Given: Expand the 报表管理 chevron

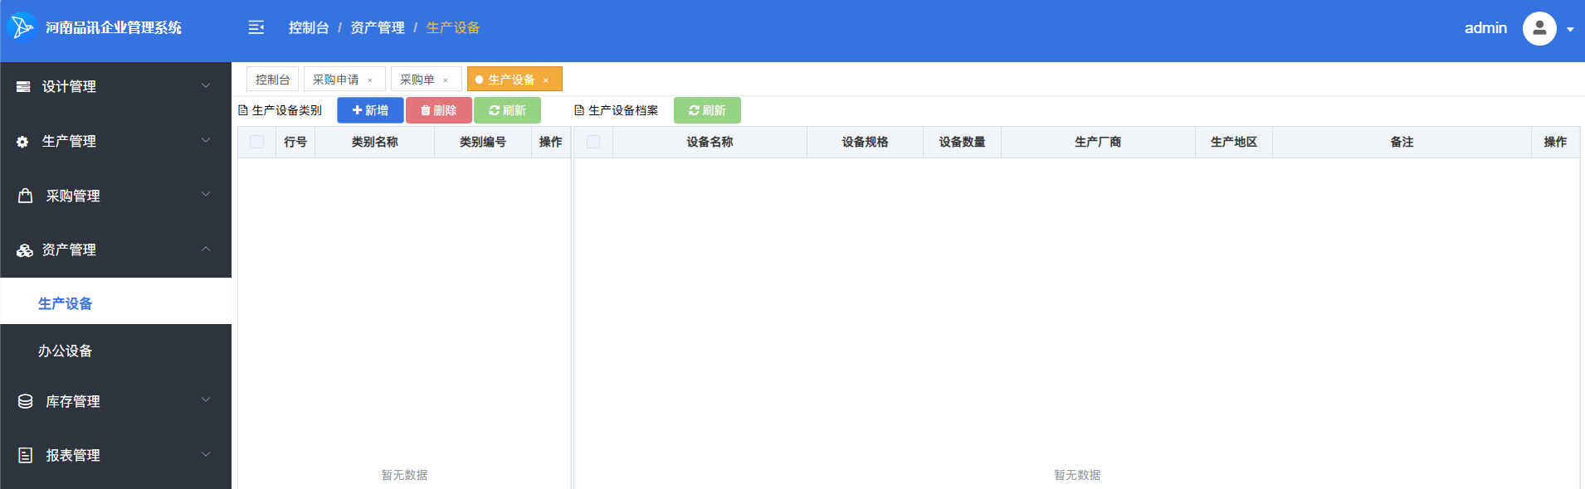Looking at the screenshot, I should pyautogui.click(x=206, y=454).
